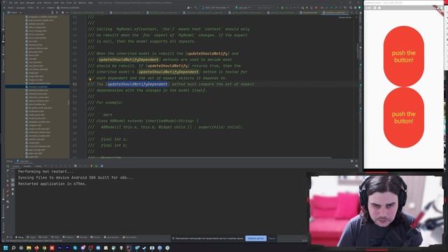
Task: Switch to the active rightmost editor tab
Action: coord(335,13)
